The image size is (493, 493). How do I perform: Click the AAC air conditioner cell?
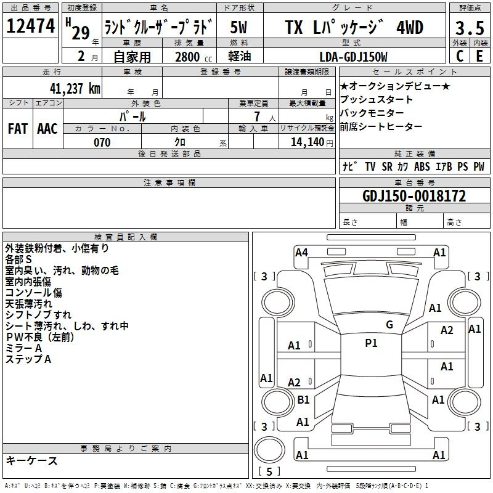pos(47,128)
